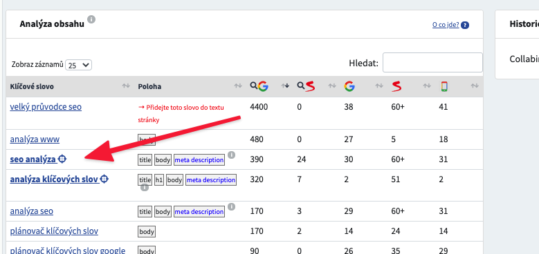
Task: Open the plánovač klíčových slov keyword link
Action: [54, 231]
